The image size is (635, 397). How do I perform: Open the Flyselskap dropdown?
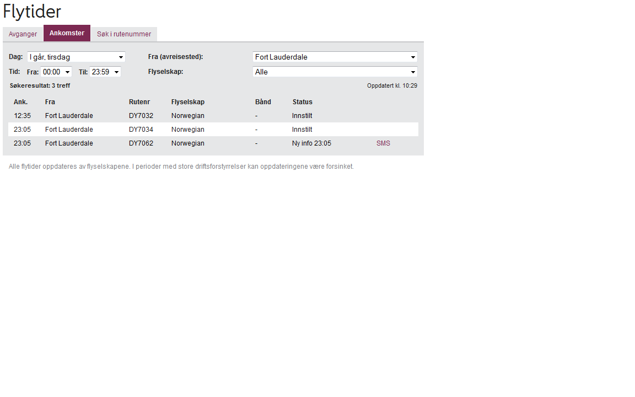pyautogui.click(x=335, y=72)
